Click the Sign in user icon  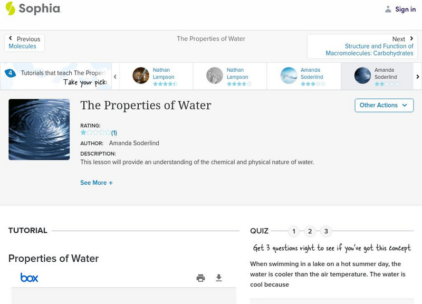[x=388, y=9]
